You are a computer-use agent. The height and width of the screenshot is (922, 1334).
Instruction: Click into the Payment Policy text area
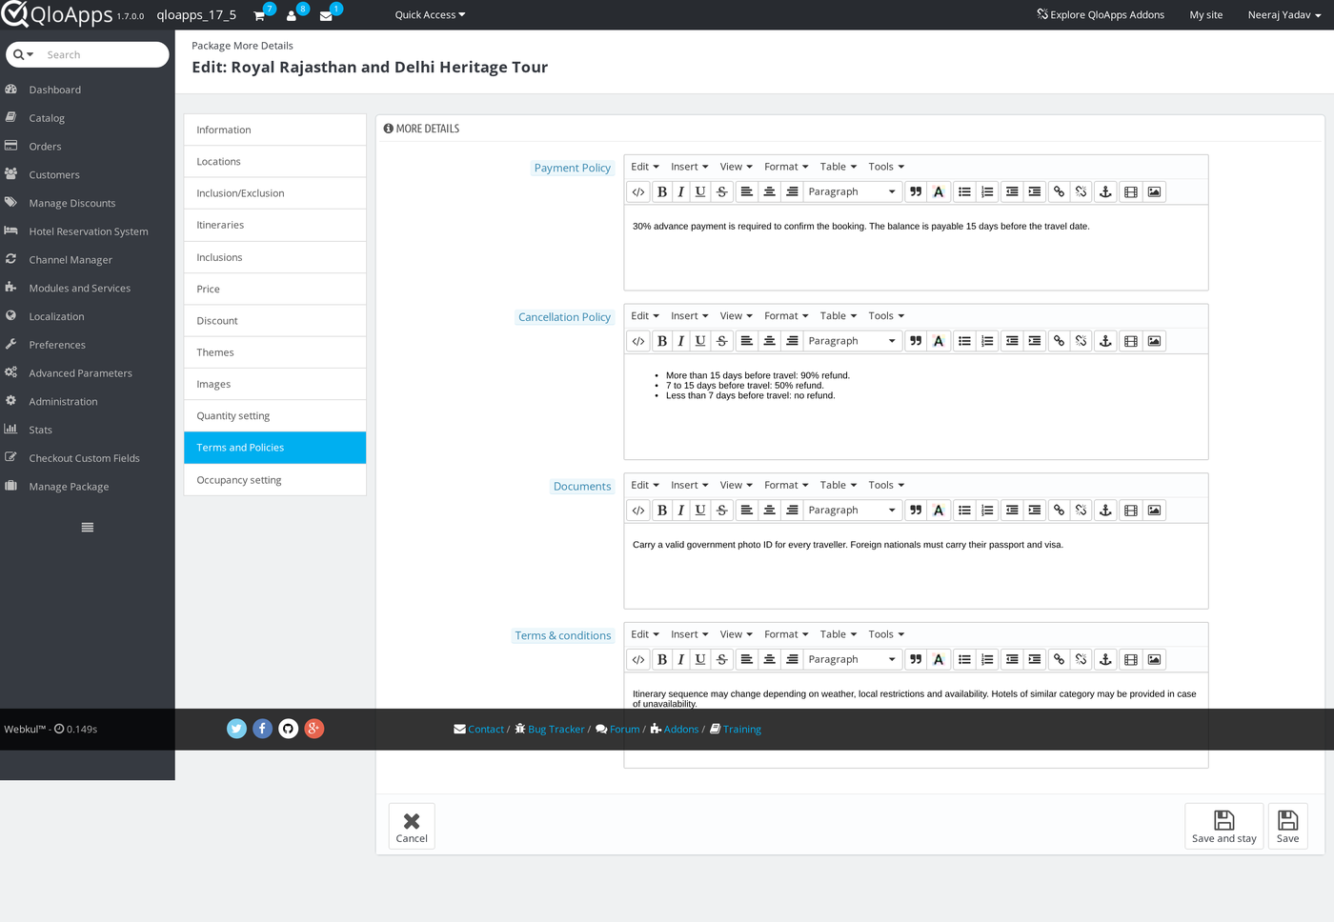pos(916,248)
